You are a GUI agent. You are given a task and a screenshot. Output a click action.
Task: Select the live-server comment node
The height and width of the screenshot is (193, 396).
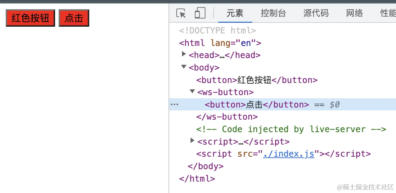pyautogui.click(x=291, y=129)
